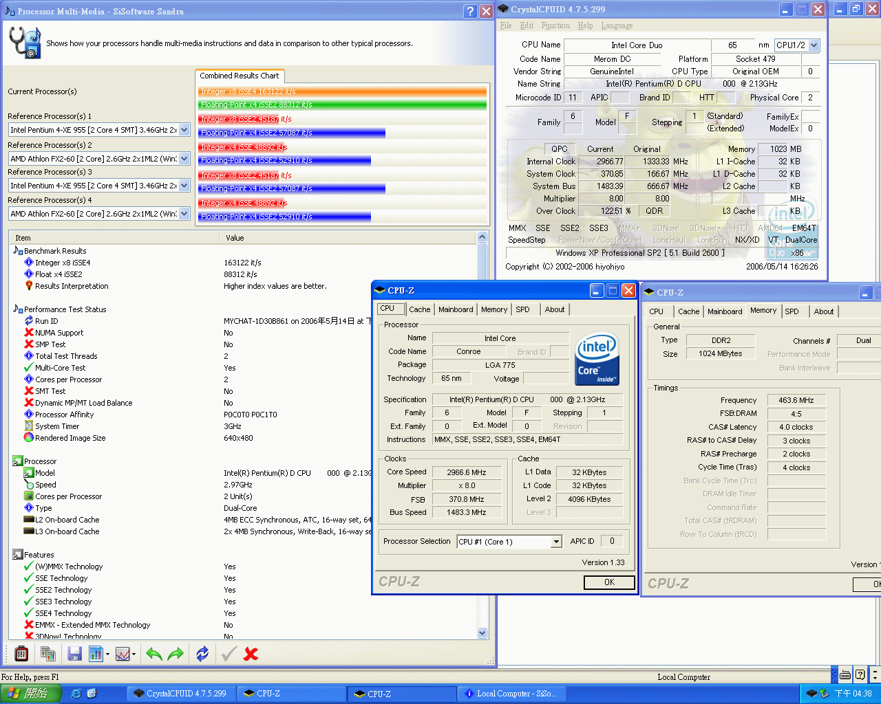Collapse the Benchmark Results group
Screen dimensions: 881x704
coord(17,250)
